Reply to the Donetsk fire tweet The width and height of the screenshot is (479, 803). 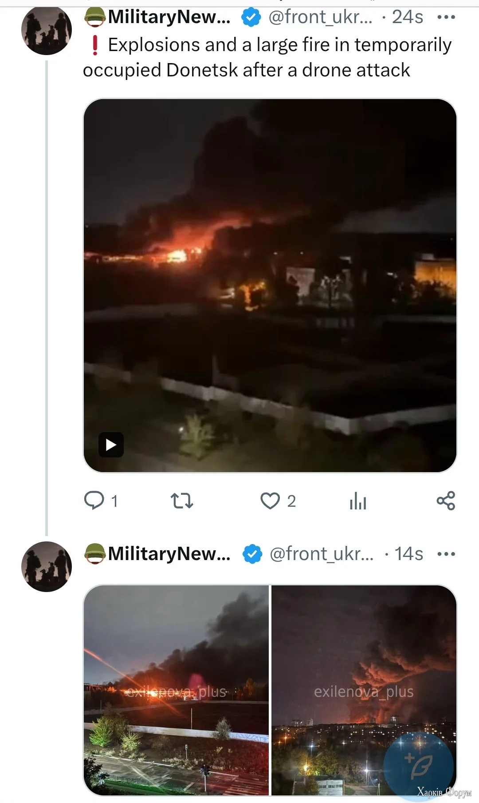pos(94,501)
